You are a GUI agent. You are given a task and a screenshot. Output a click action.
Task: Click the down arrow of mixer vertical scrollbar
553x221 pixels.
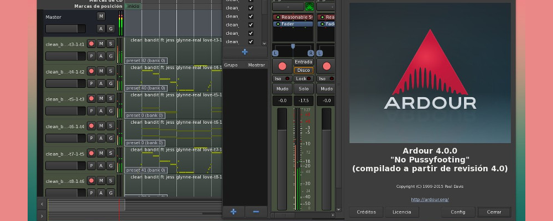339,209
